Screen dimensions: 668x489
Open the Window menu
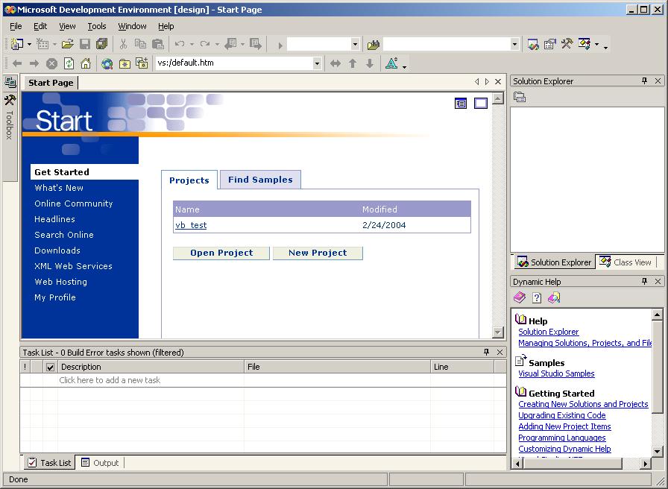click(132, 26)
